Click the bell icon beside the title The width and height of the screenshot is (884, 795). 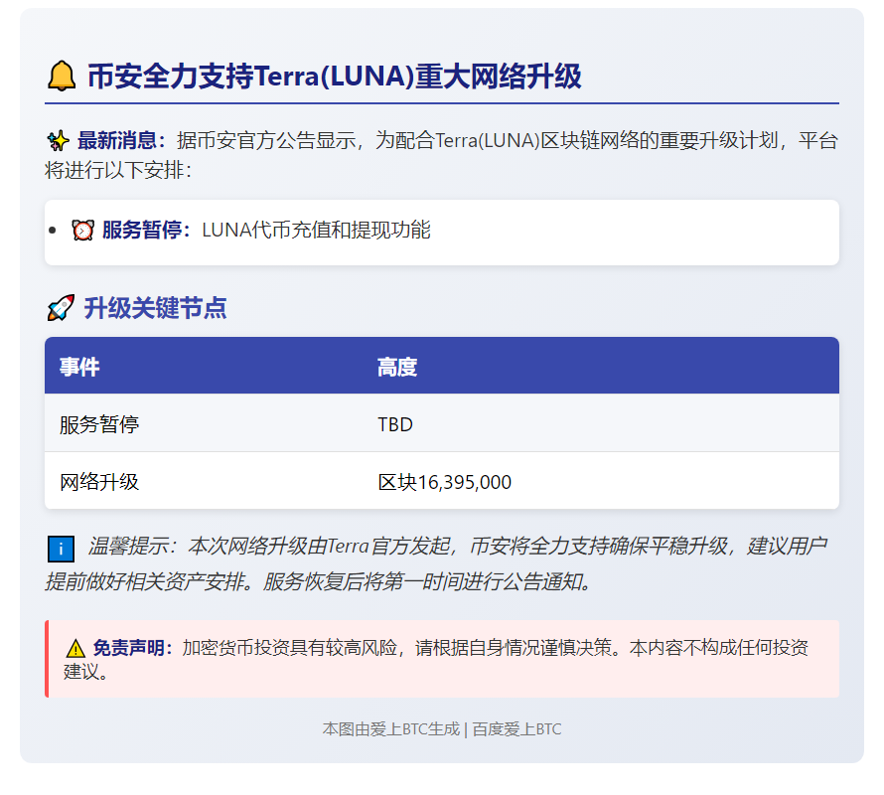[x=62, y=77]
